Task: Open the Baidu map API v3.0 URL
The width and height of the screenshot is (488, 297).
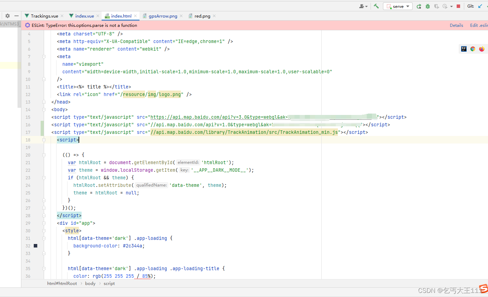Action: pos(264,117)
